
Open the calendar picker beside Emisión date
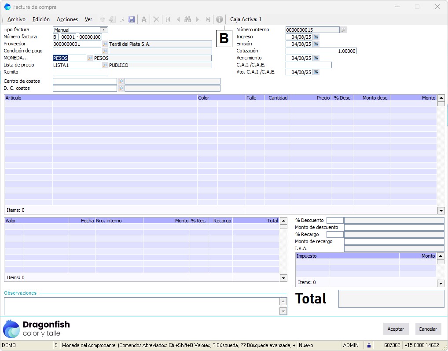(x=316, y=44)
